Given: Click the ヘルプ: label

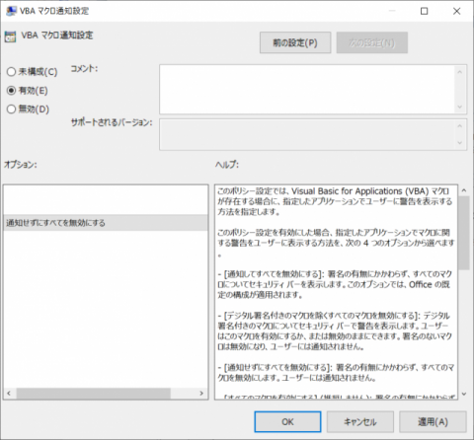Looking at the screenshot, I should pos(227,165).
